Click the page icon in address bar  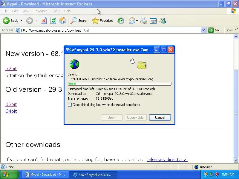(x=18, y=30)
